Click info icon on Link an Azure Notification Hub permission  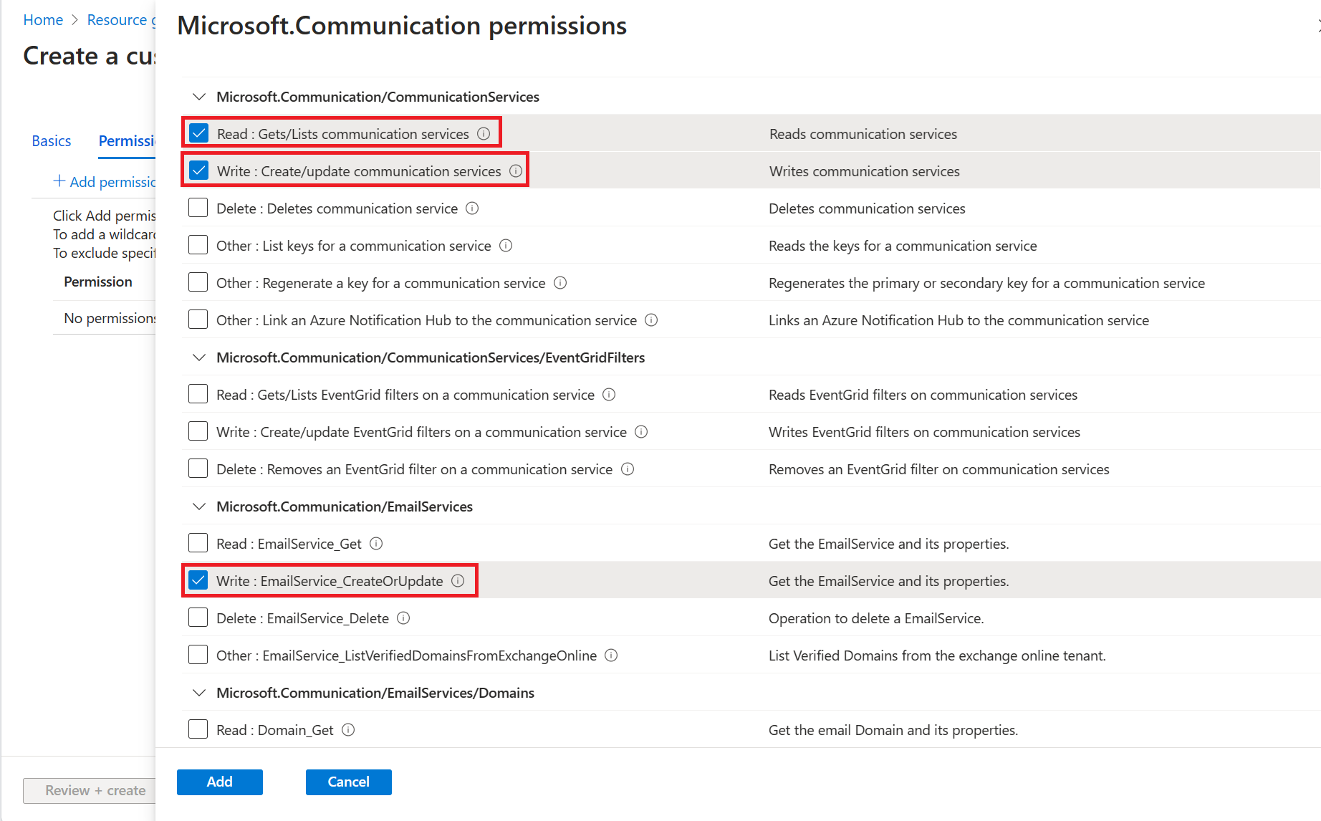(651, 320)
